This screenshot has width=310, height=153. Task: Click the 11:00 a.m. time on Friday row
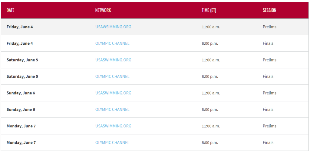coord(211,27)
